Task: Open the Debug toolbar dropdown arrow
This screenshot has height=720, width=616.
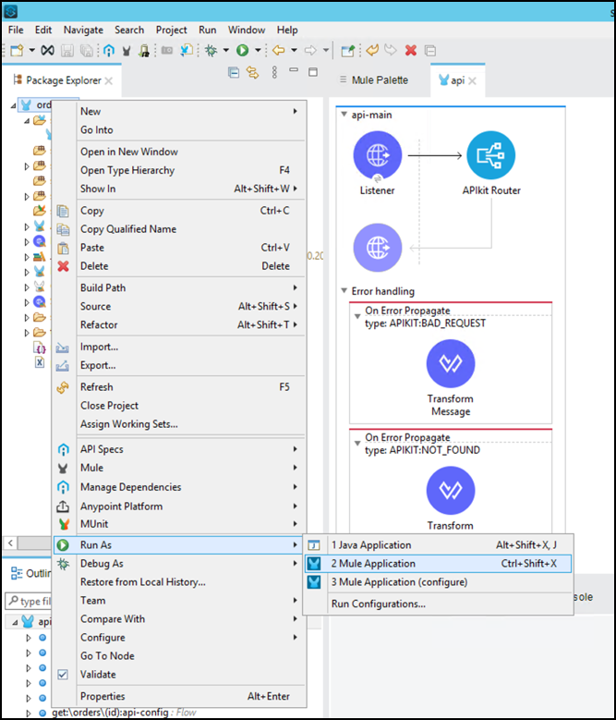Action: (x=225, y=50)
